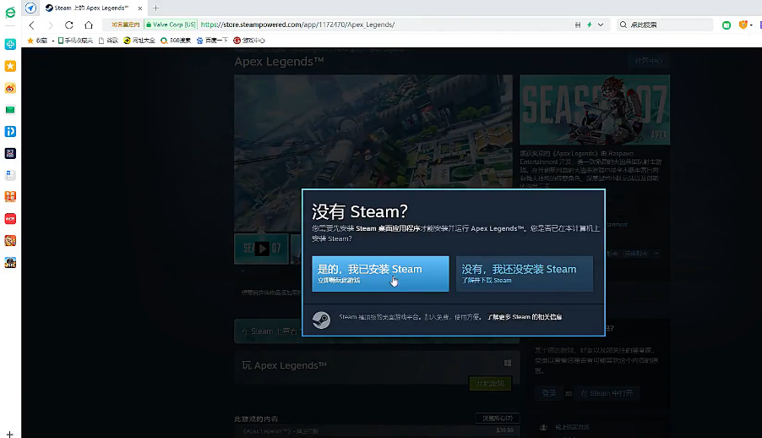Image resolution: width=762 pixels, height=438 pixels.
Task: Click the browse all (7) button
Action: tap(498, 418)
